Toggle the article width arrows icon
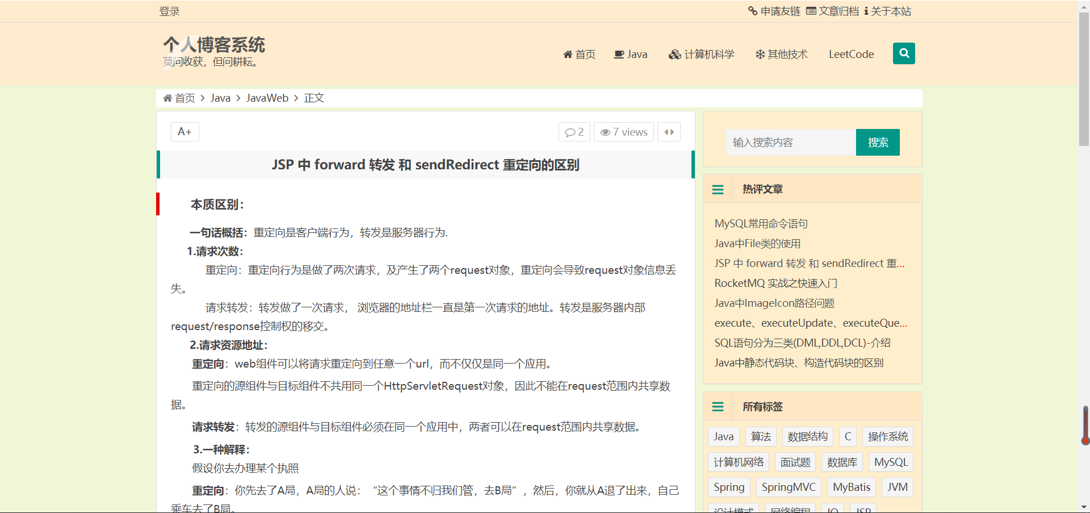Screen dimensions: 1090x513 tap(669, 132)
